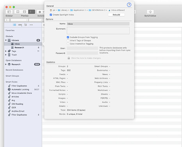The image size is (182, 147).
Task: Click the sidebar glasses reading list icon
Action: 20,25
